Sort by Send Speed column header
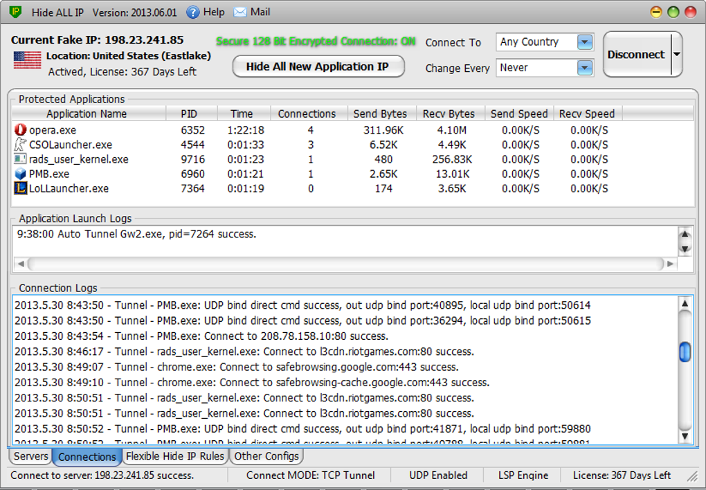This screenshot has width=706, height=490. pos(519,114)
